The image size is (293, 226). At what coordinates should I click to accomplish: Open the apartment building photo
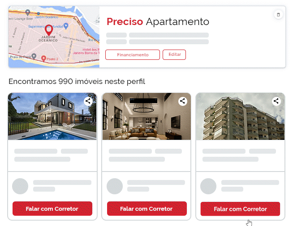(x=240, y=117)
